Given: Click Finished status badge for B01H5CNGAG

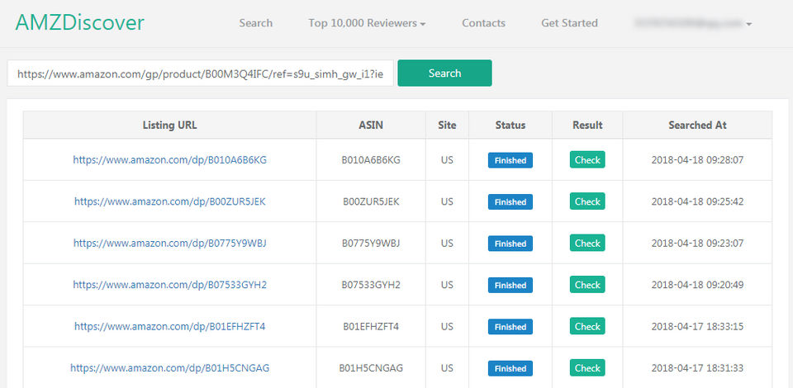Looking at the screenshot, I should (x=510, y=368).
